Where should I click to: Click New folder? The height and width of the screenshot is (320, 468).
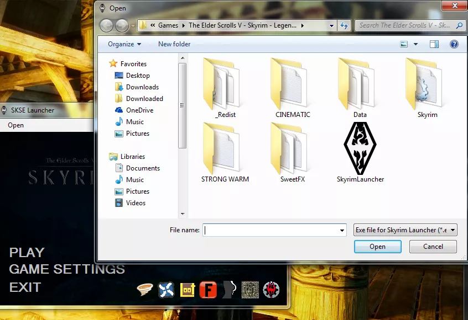click(174, 44)
